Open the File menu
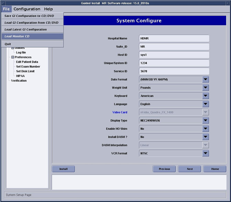Screen dimensions: 231x202 [6, 9]
